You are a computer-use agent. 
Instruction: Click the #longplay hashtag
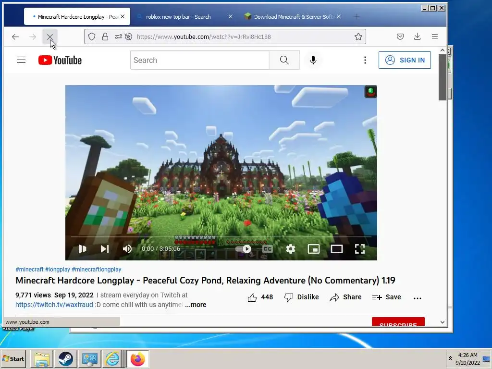click(x=58, y=269)
